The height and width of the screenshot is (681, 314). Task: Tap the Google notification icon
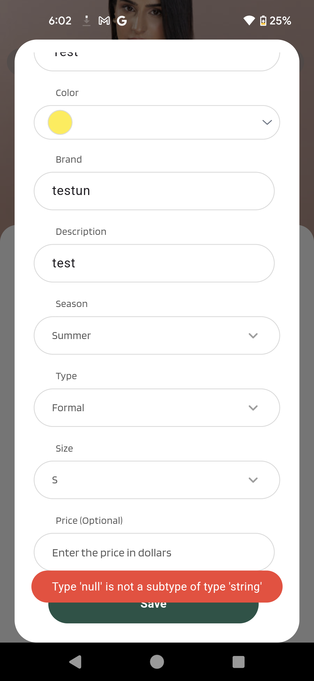(122, 21)
